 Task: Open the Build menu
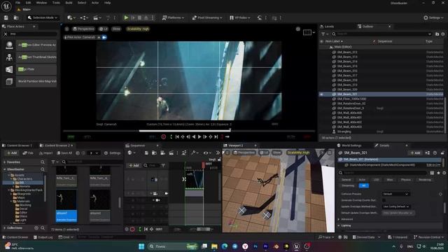coord(69,3)
